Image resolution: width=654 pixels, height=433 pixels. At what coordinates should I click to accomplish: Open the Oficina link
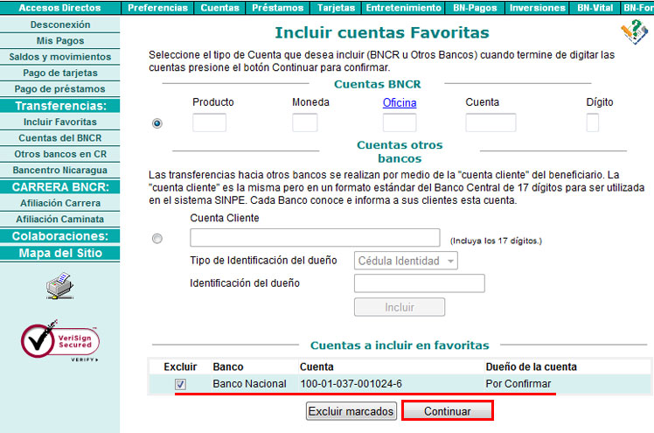400,102
